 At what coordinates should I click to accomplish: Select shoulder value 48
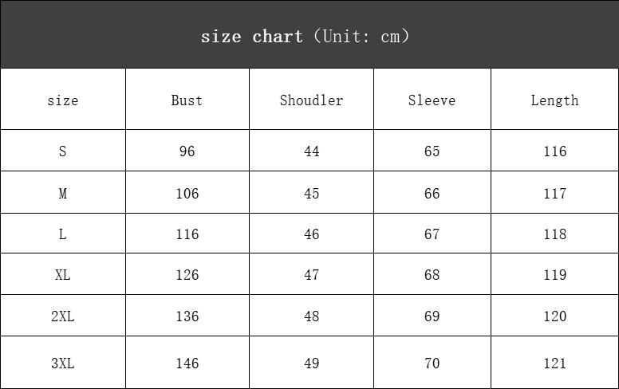(x=311, y=316)
